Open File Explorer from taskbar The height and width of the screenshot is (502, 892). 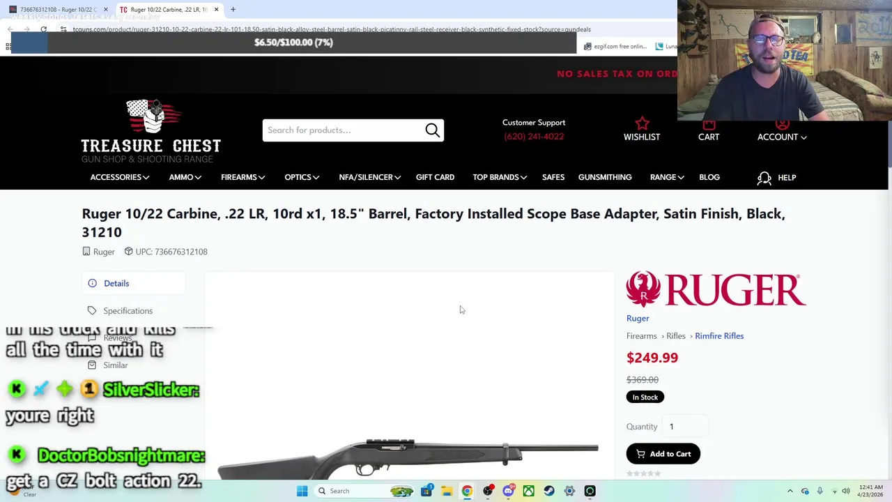[x=447, y=491]
